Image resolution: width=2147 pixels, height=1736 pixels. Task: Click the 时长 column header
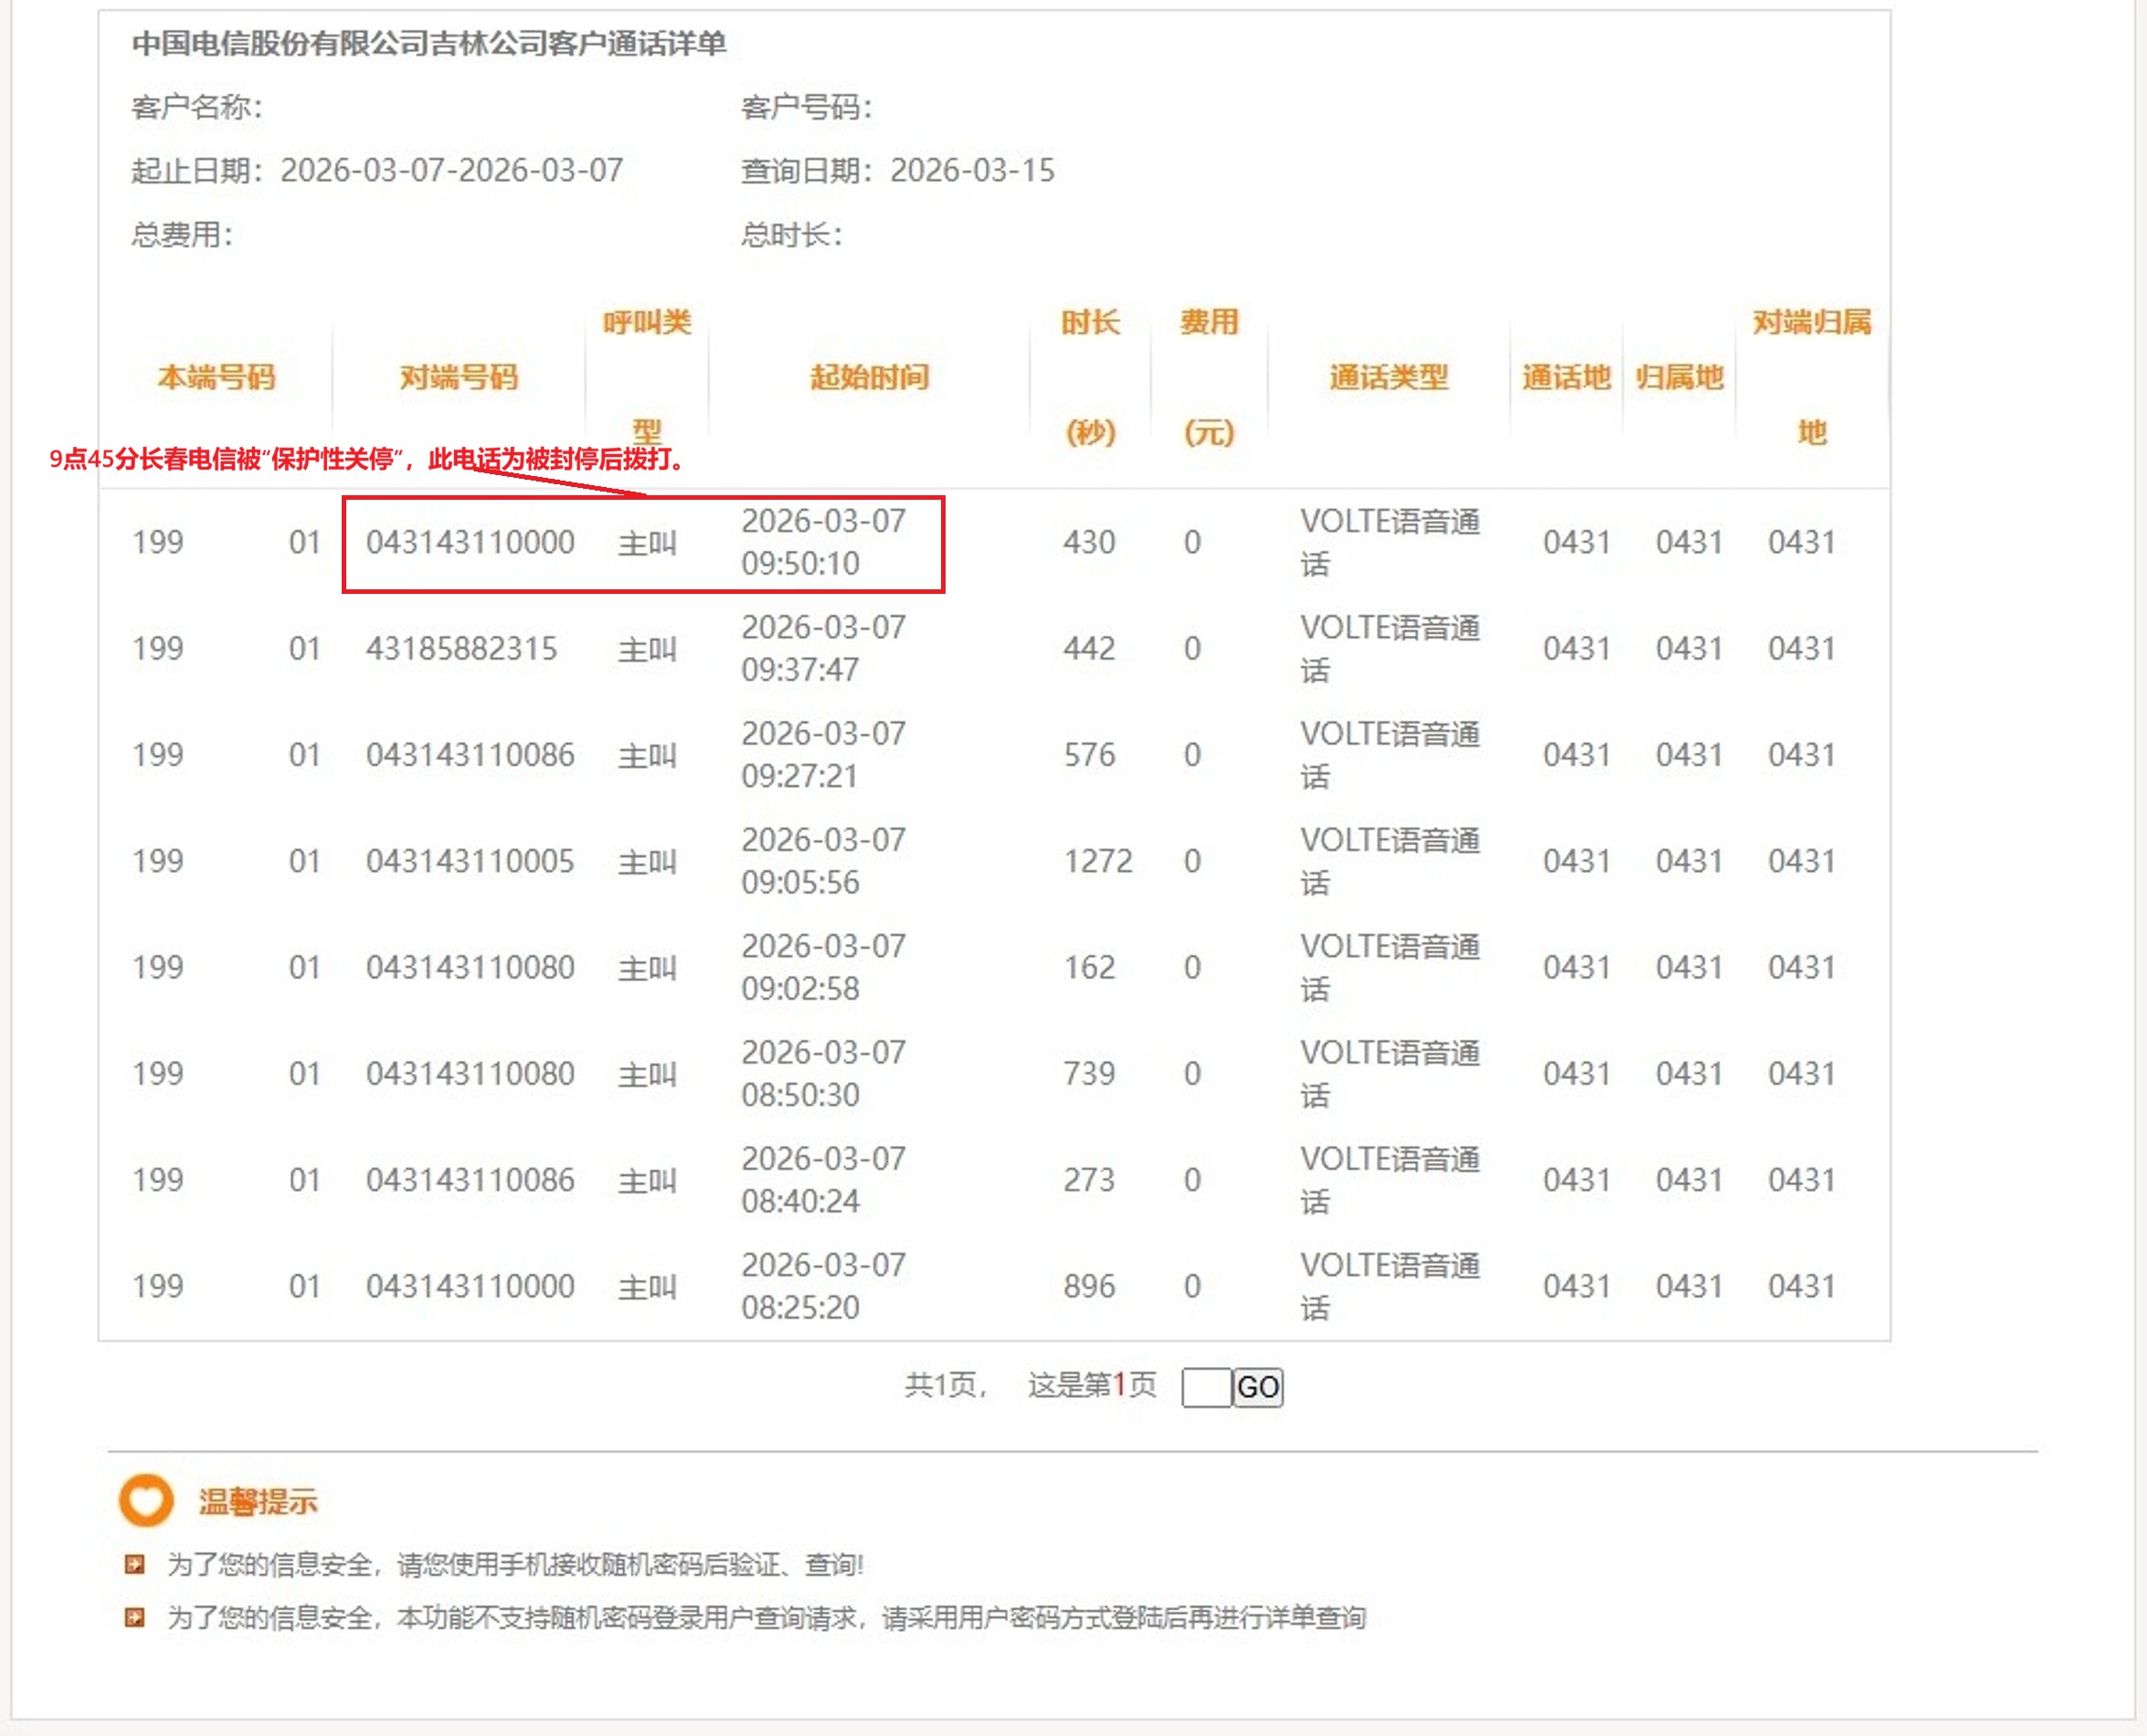[1090, 377]
